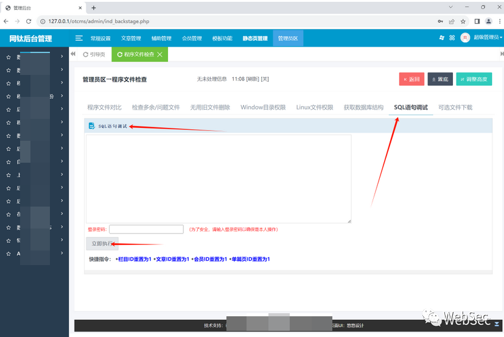Select the SQL语句调试 sub-tab
This screenshot has height=337, width=504.
(411, 107)
